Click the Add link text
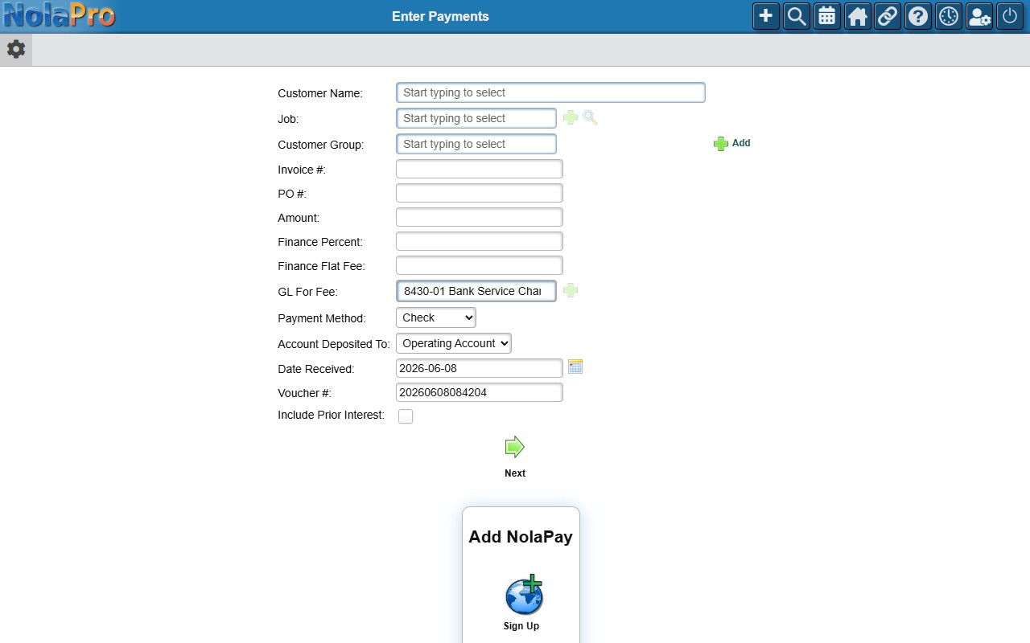This screenshot has width=1030, height=643. pos(741,143)
